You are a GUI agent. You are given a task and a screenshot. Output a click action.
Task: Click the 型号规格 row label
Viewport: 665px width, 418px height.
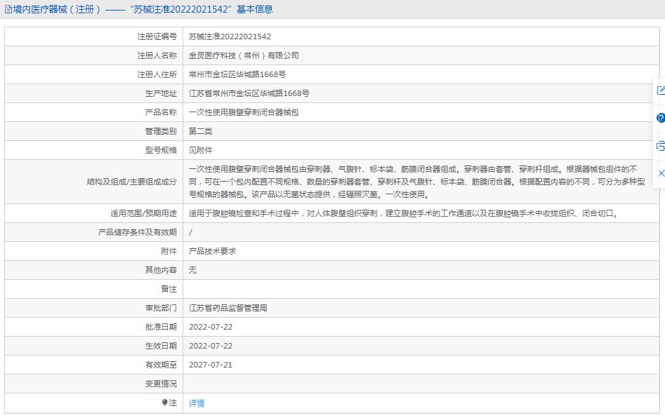click(161, 150)
